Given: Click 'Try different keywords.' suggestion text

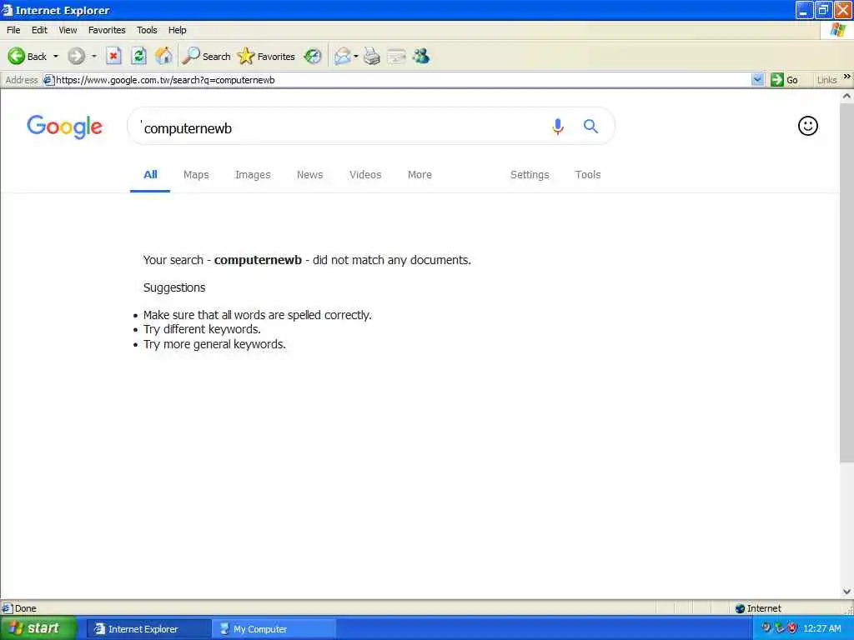Looking at the screenshot, I should click(x=202, y=329).
